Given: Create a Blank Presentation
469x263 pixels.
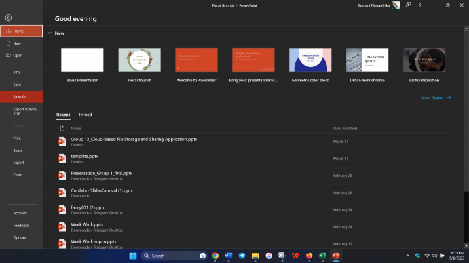Looking at the screenshot, I should [x=83, y=65].
